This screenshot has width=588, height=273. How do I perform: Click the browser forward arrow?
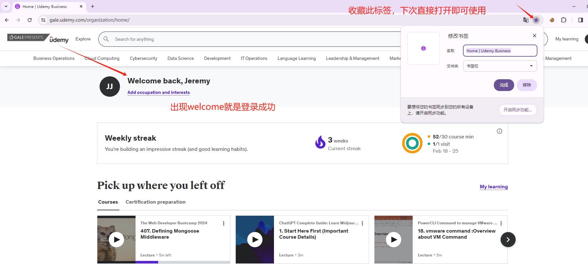pyautogui.click(x=18, y=20)
